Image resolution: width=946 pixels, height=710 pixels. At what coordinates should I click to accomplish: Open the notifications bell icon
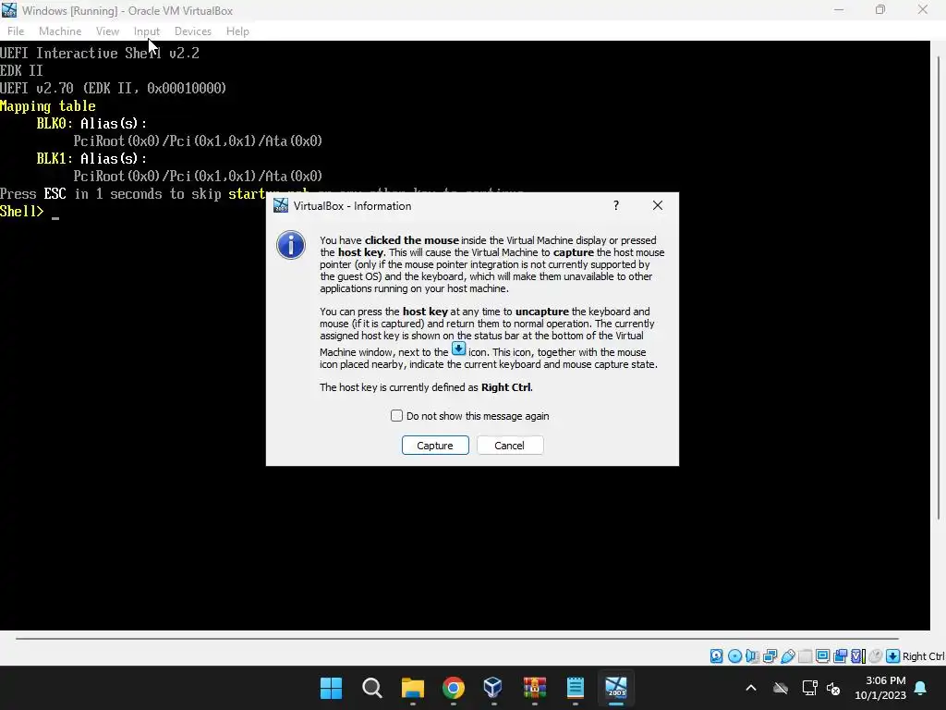(921, 688)
